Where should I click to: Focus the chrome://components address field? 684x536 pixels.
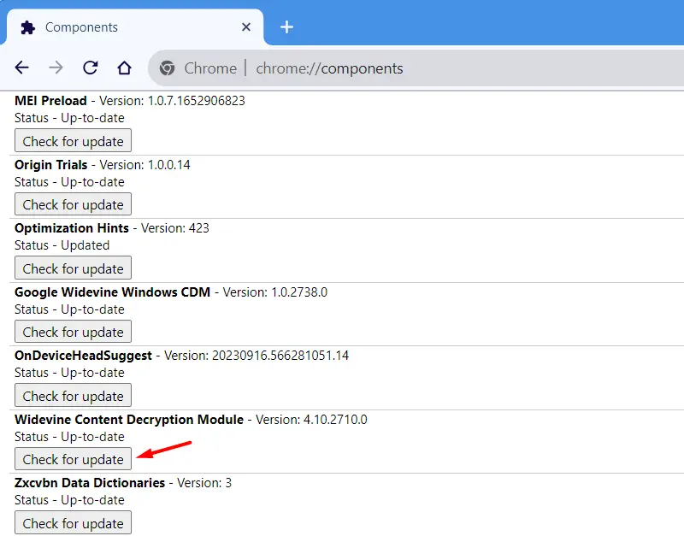329,68
